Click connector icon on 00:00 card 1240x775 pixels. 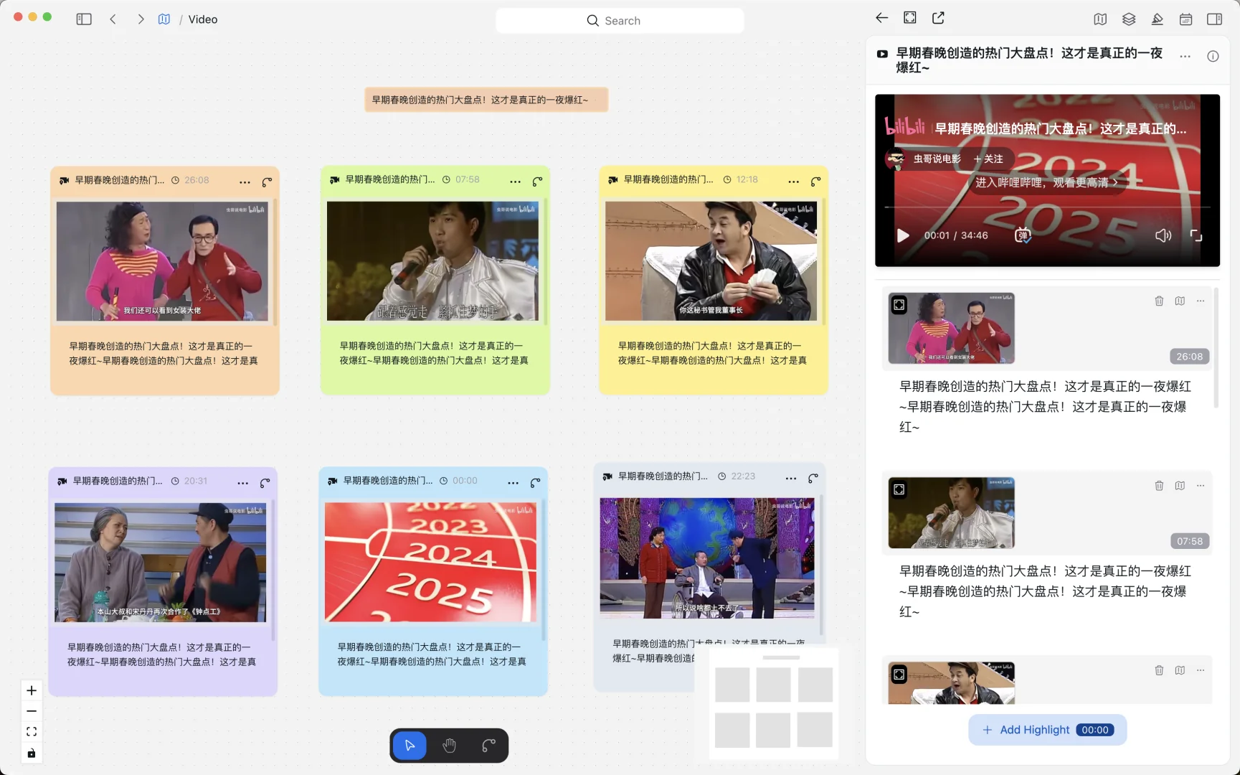coord(535,484)
